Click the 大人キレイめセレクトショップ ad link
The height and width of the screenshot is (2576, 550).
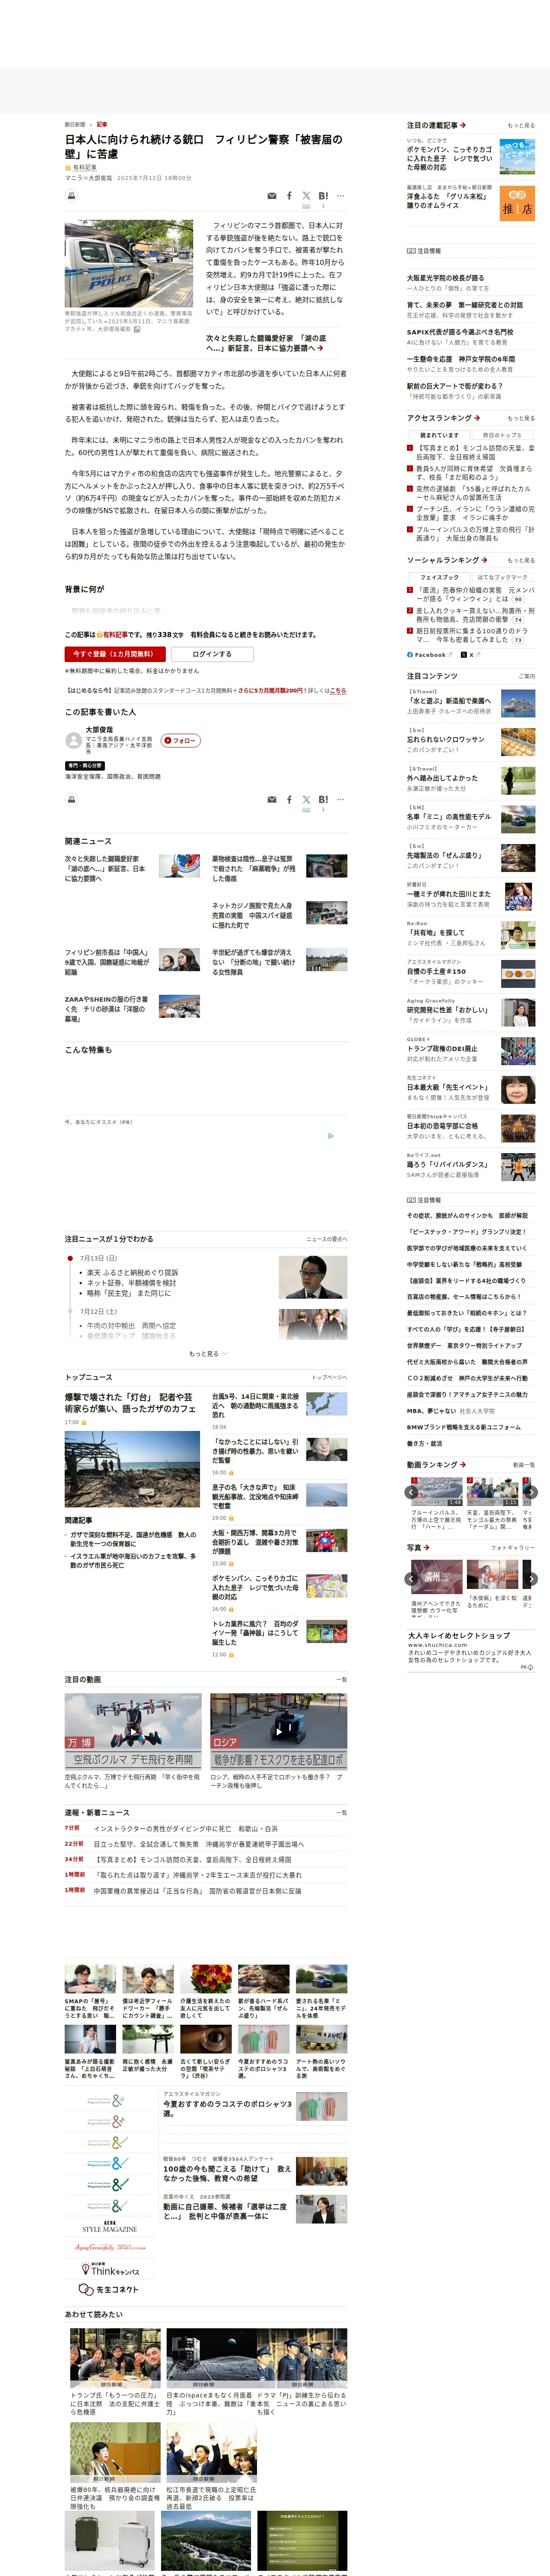pos(458,1636)
